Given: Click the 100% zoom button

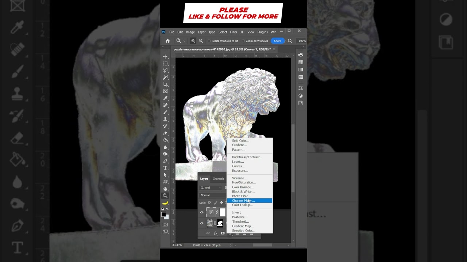Looking at the screenshot, I should (302, 41).
